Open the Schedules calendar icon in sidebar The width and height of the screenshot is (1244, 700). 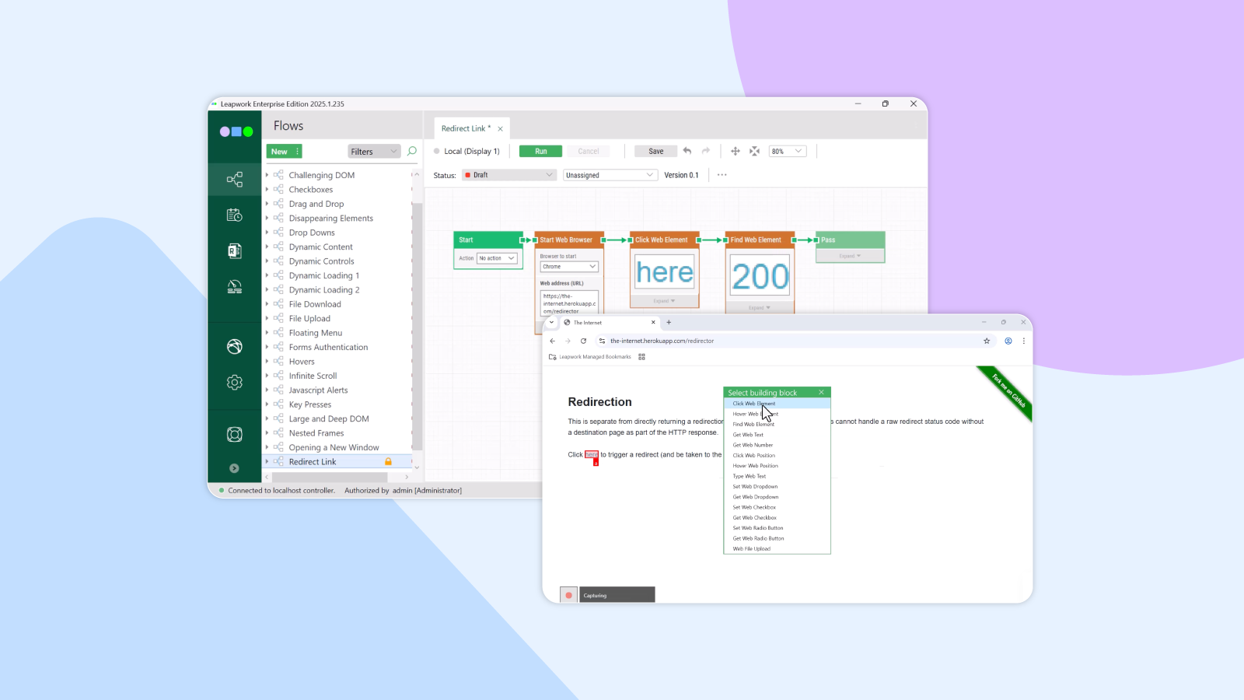click(x=234, y=215)
